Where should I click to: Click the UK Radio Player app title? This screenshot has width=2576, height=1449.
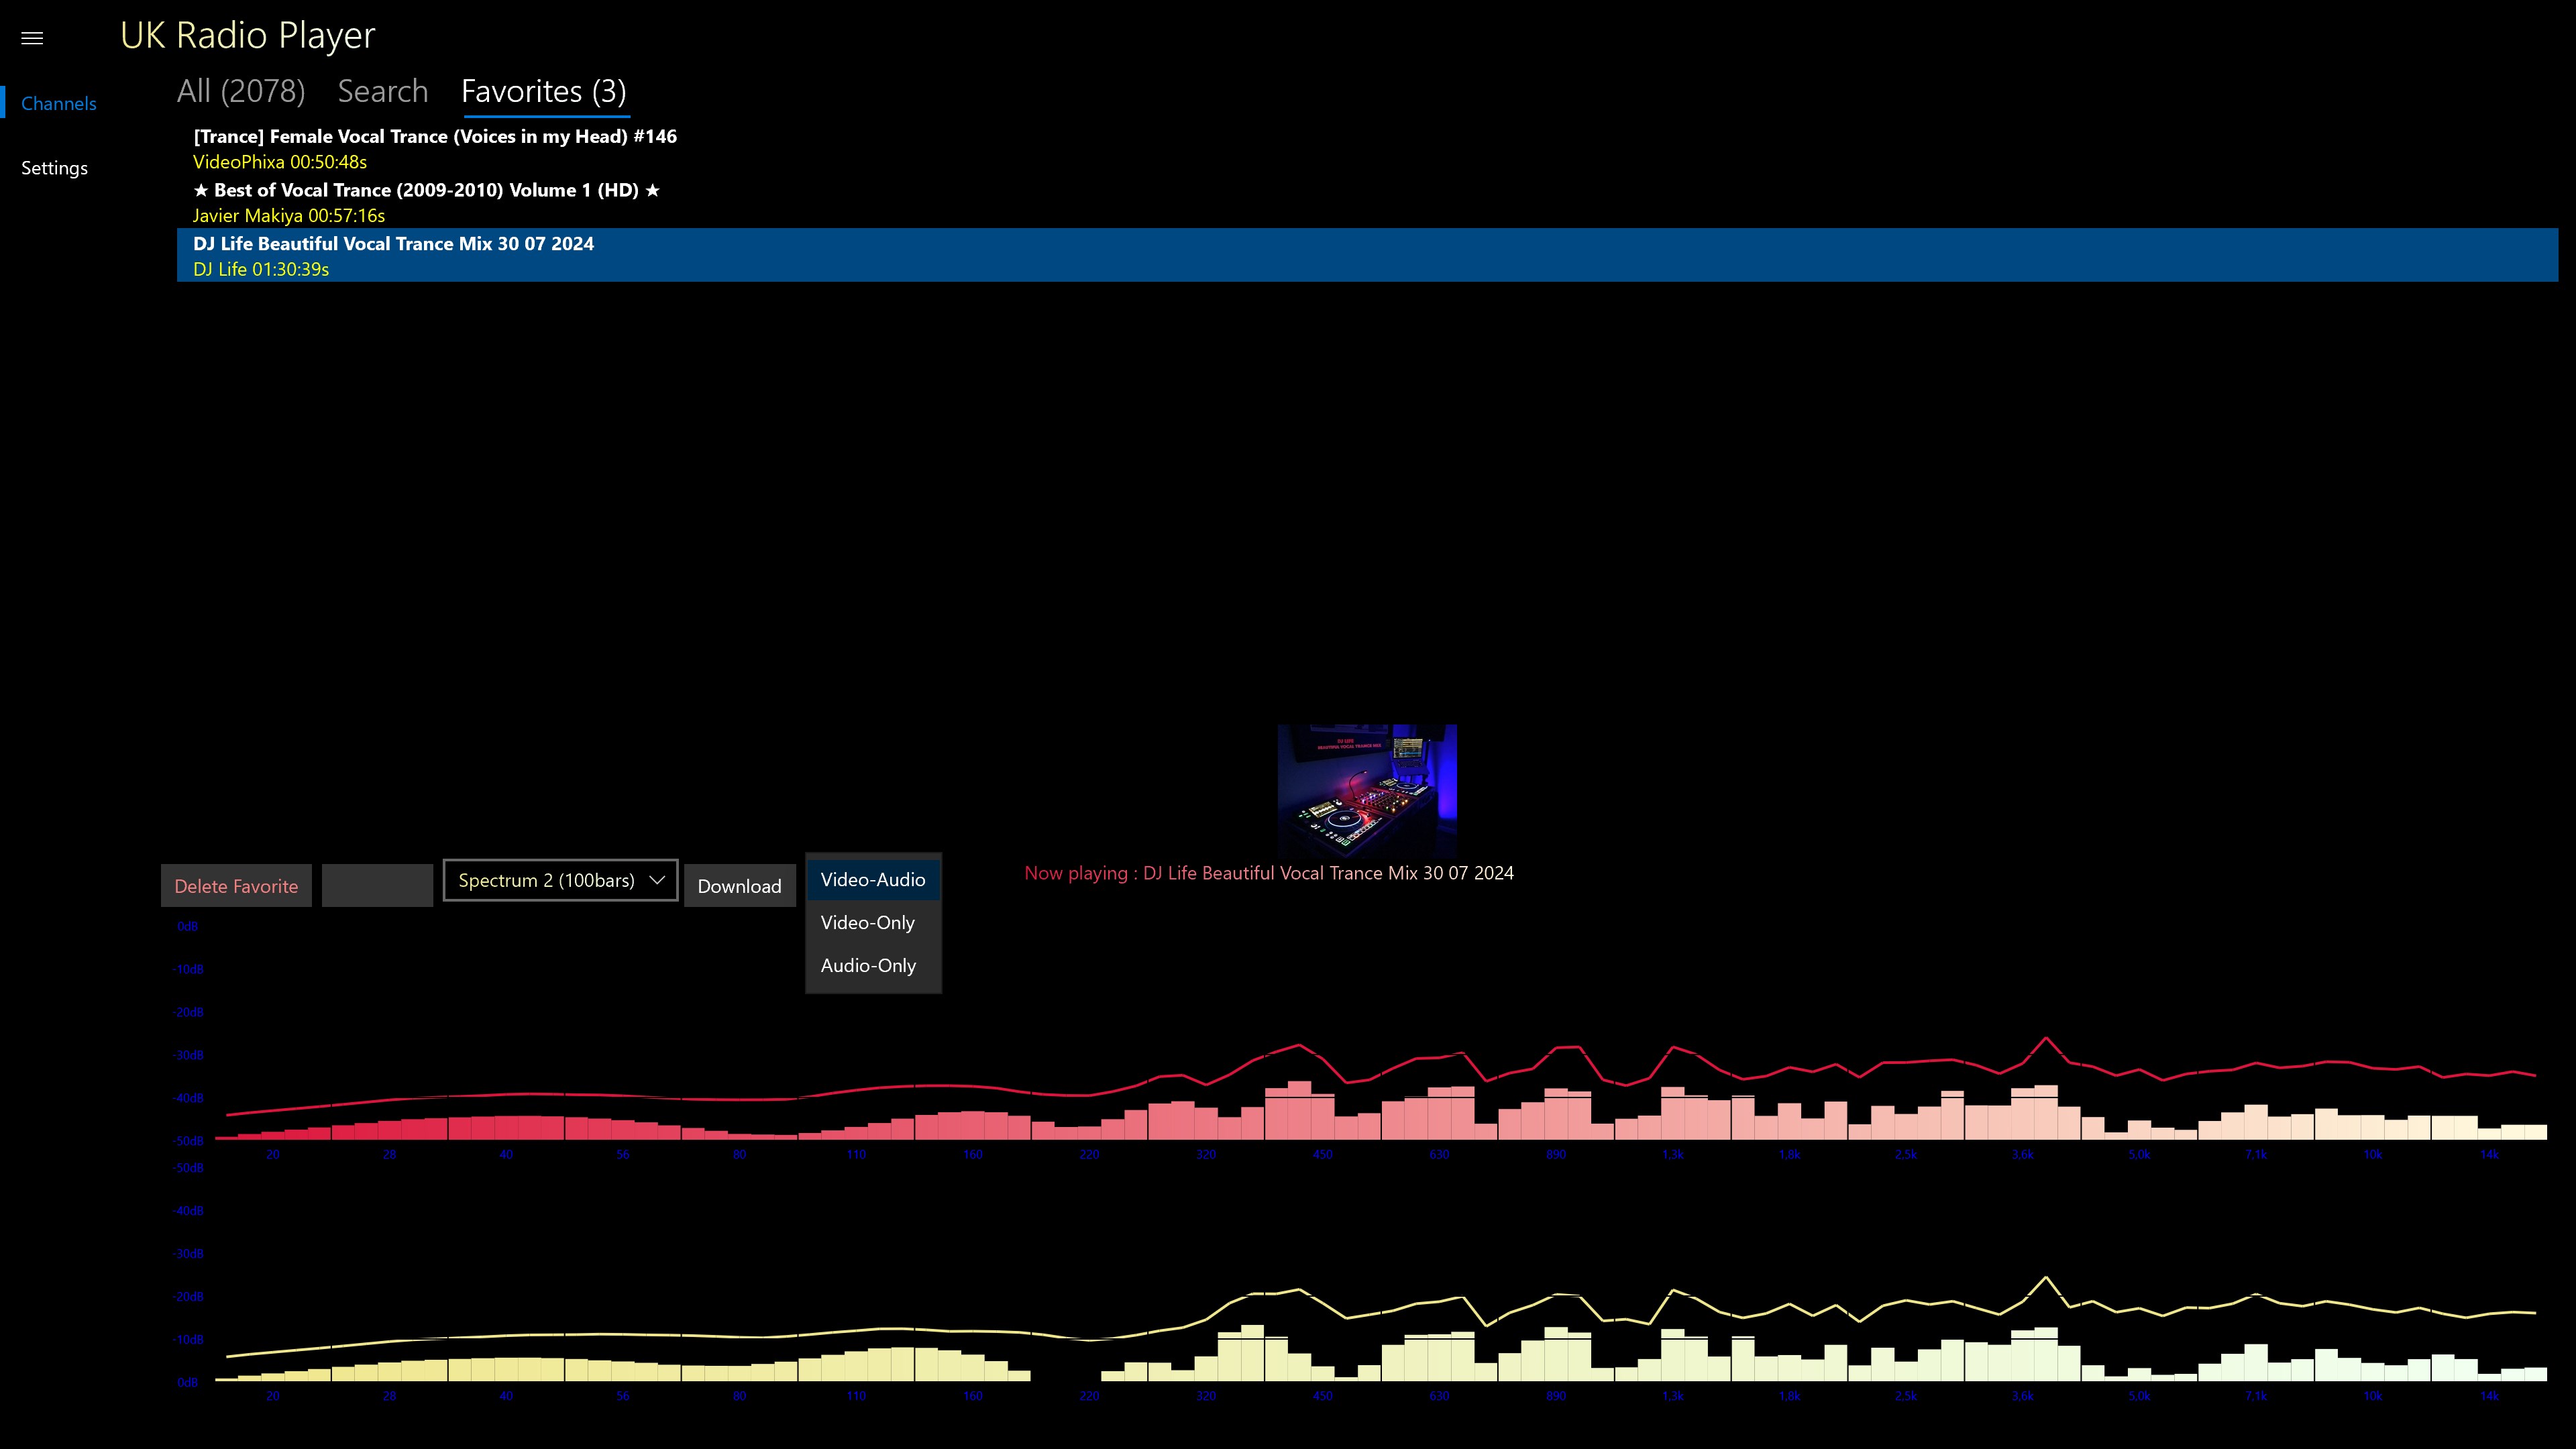point(247,35)
